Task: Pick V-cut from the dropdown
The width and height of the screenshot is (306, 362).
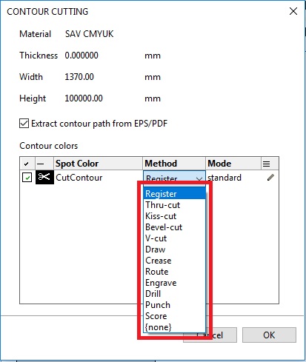Action: [174, 238]
